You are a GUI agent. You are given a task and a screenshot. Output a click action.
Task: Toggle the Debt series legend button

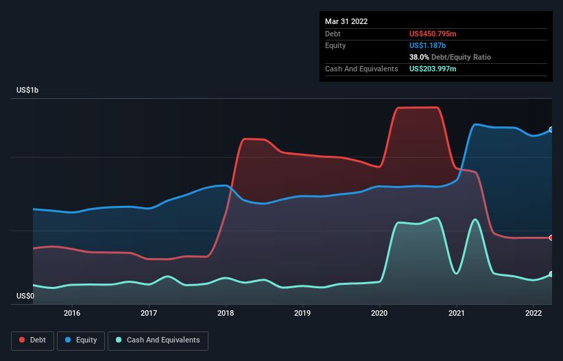[x=32, y=340]
